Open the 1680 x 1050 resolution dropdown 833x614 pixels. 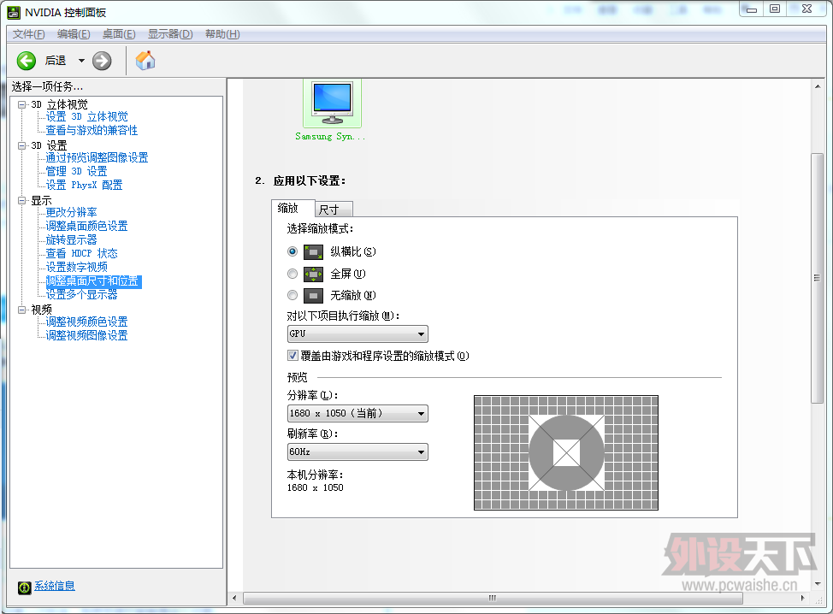[357, 413]
